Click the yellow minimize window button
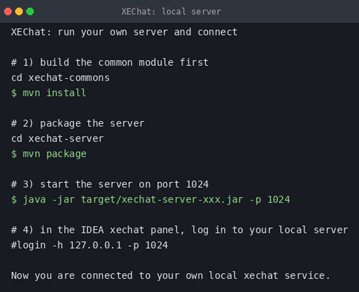Screen dimensions: 359x292 point(19,11)
